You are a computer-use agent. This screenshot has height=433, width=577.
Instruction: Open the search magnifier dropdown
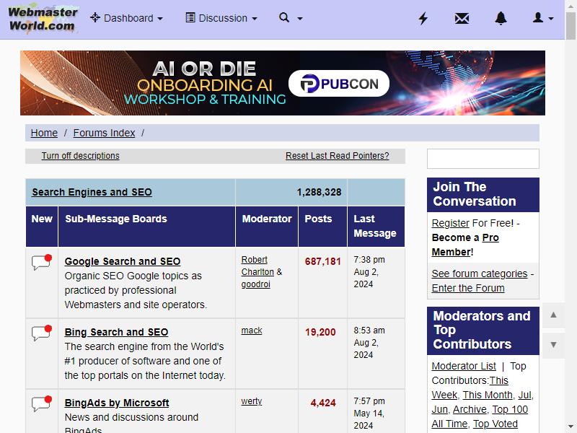coord(291,18)
